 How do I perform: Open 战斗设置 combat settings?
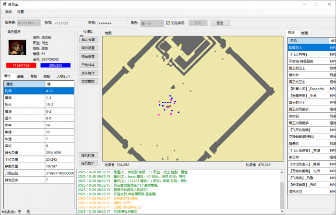(88, 39)
